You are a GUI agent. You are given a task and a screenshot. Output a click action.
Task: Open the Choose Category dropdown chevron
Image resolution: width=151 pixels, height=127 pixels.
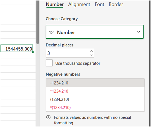(x=139, y=32)
